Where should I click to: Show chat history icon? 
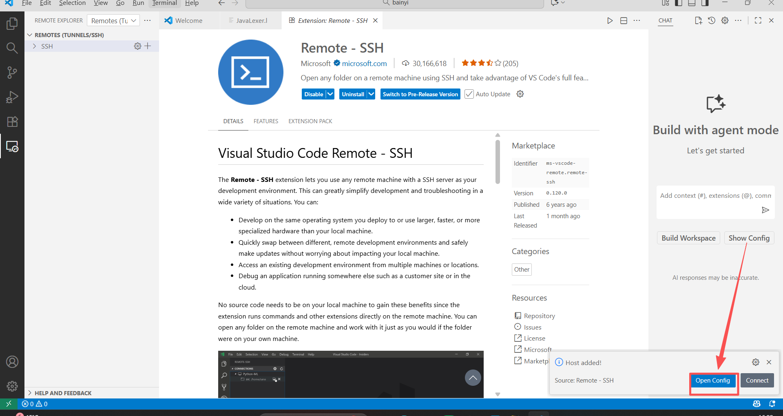tap(712, 20)
